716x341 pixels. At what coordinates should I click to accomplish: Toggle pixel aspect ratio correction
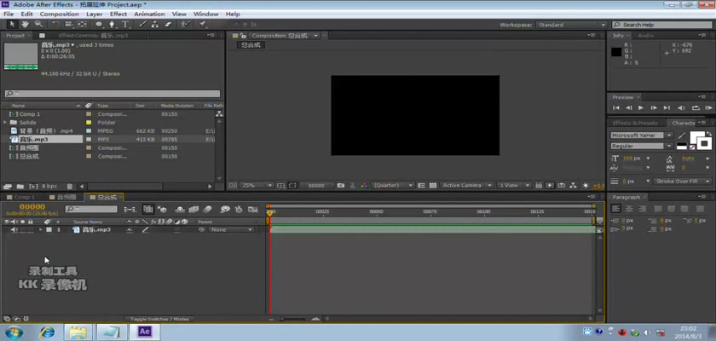pyautogui.click(x=539, y=185)
